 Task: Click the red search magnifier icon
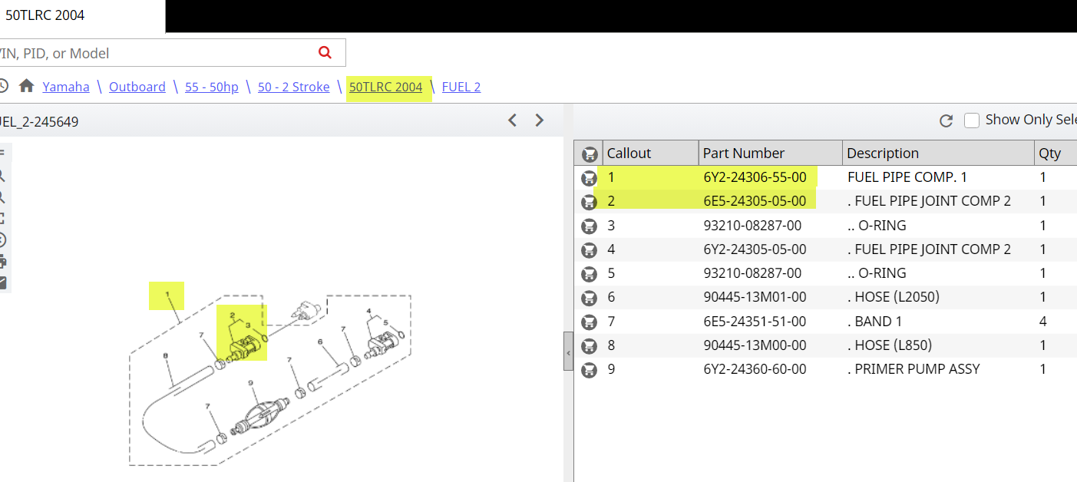coord(325,52)
